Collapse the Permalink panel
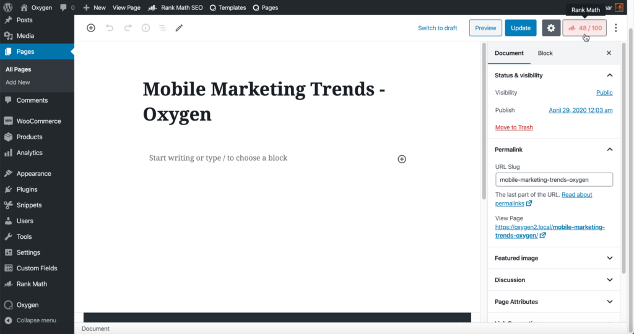The height and width of the screenshot is (334, 634). (554, 150)
